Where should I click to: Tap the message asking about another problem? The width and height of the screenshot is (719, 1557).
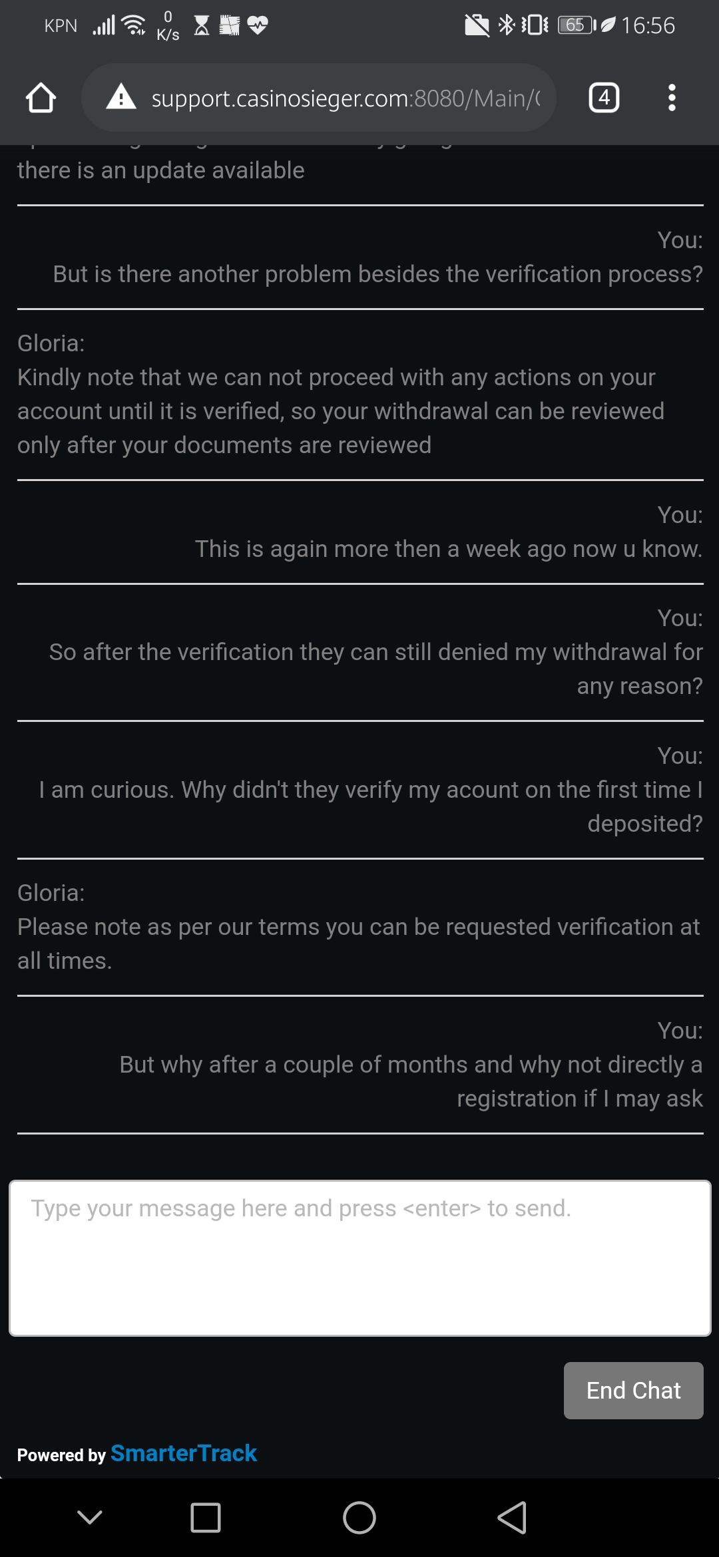(x=377, y=274)
